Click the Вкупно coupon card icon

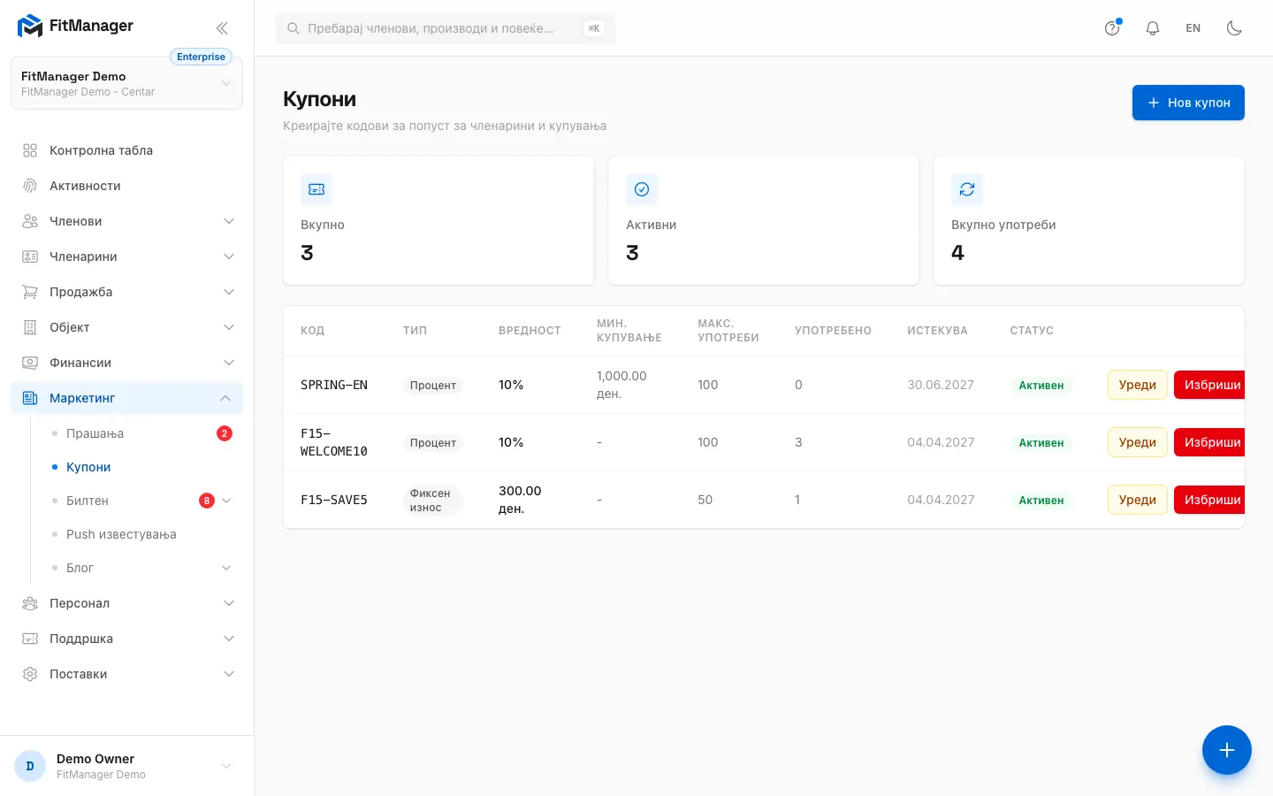tap(316, 189)
